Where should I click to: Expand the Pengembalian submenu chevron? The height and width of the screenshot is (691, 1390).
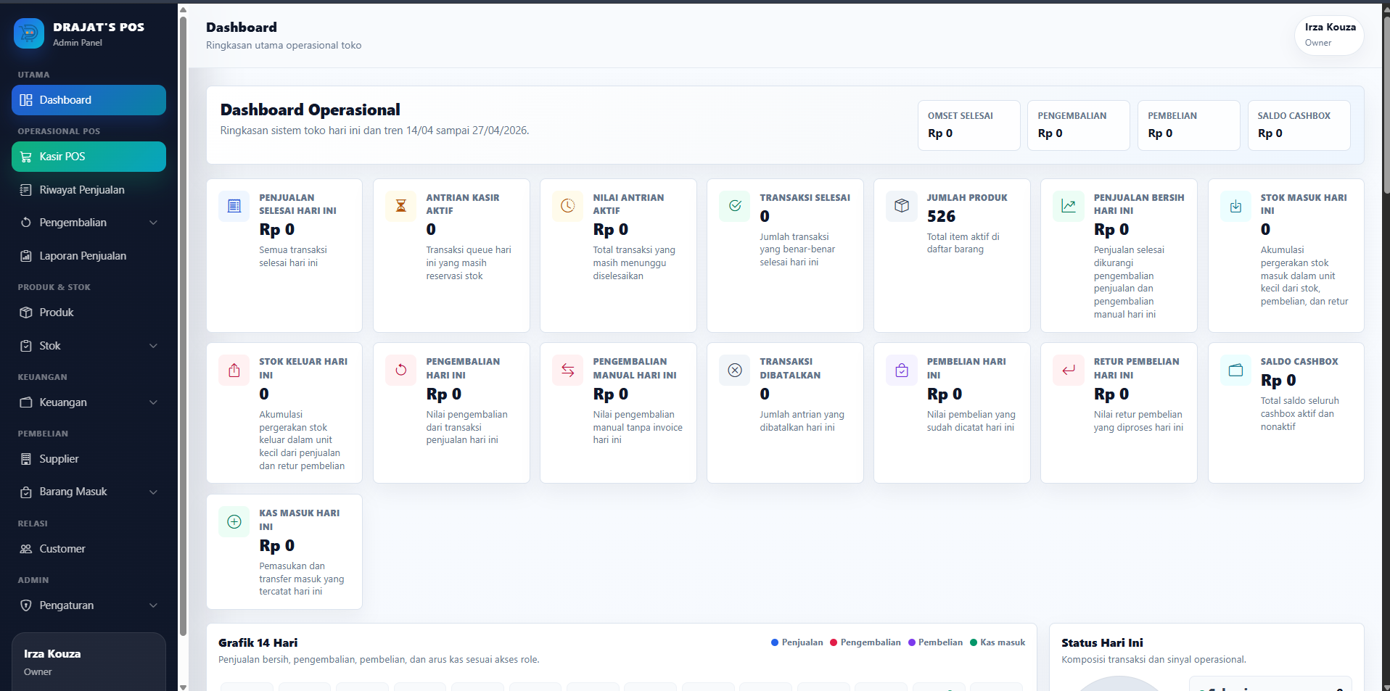click(153, 223)
